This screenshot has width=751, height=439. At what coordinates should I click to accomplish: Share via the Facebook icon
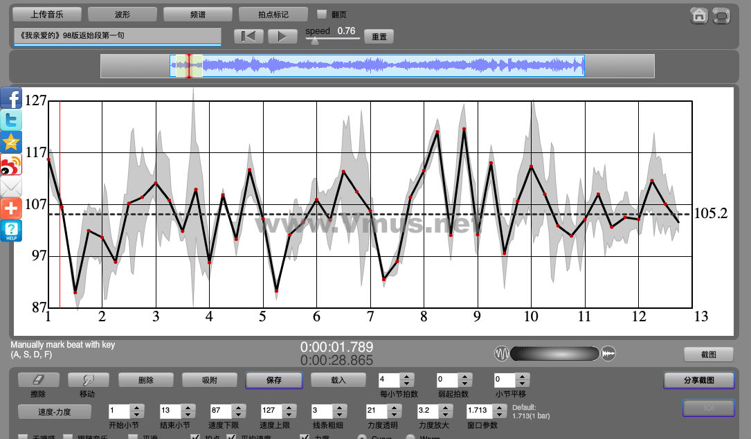coord(11,98)
